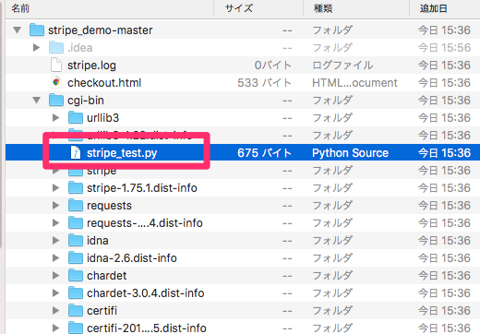Click the urllib3 folder icon
Viewport: 480px width, 334px height.
(76, 117)
